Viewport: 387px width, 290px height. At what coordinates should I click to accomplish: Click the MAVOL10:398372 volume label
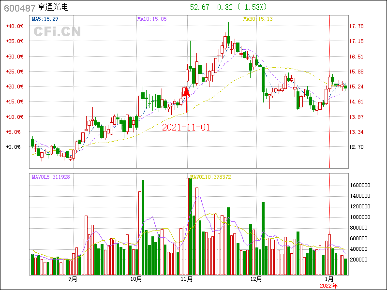coord(210,177)
